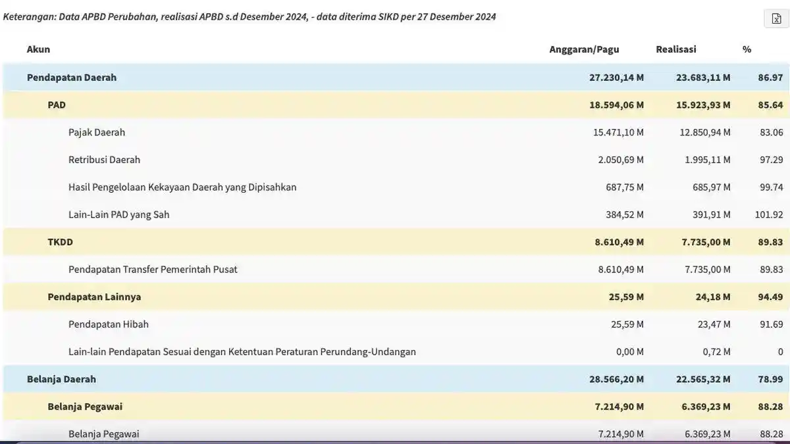Click the Retribusi Daerah row label

104,159
